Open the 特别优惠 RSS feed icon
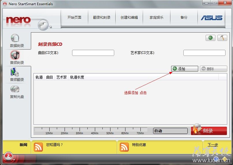 coord(124,147)
